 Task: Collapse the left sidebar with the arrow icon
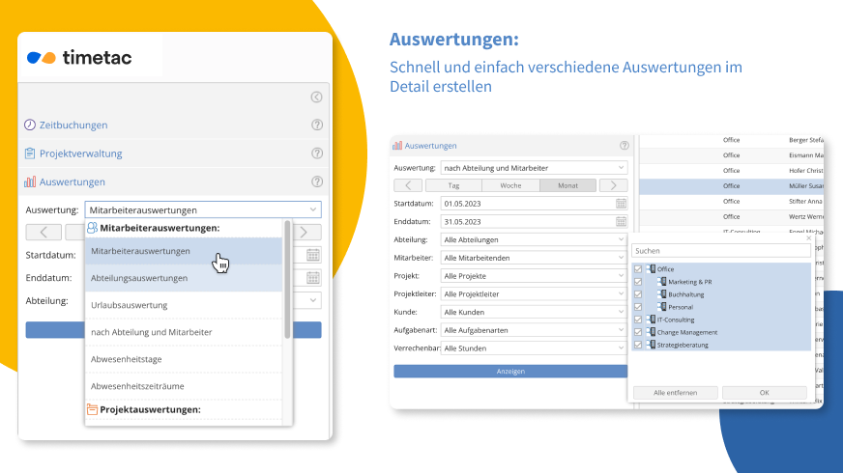317,97
